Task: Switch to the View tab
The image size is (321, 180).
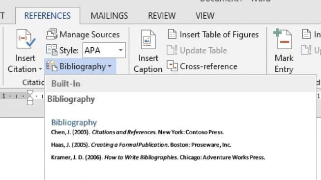Action: click(x=205, y=16)
